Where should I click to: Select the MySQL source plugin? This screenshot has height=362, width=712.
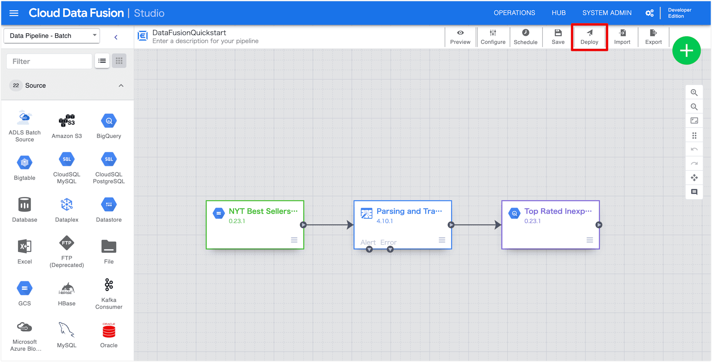pyautogui.click(x=67, y=336)
